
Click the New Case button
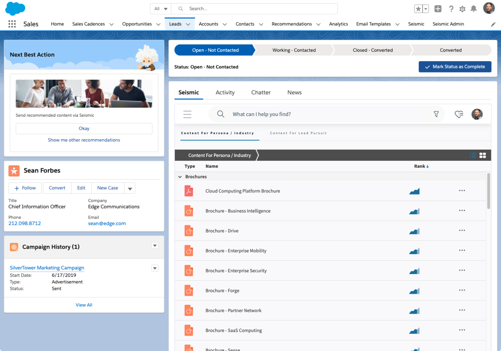tap(108, 188)
